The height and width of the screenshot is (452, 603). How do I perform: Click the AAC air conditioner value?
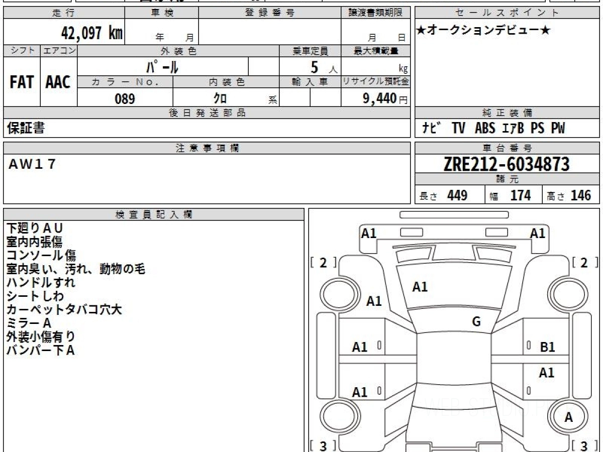pos(58,82)
